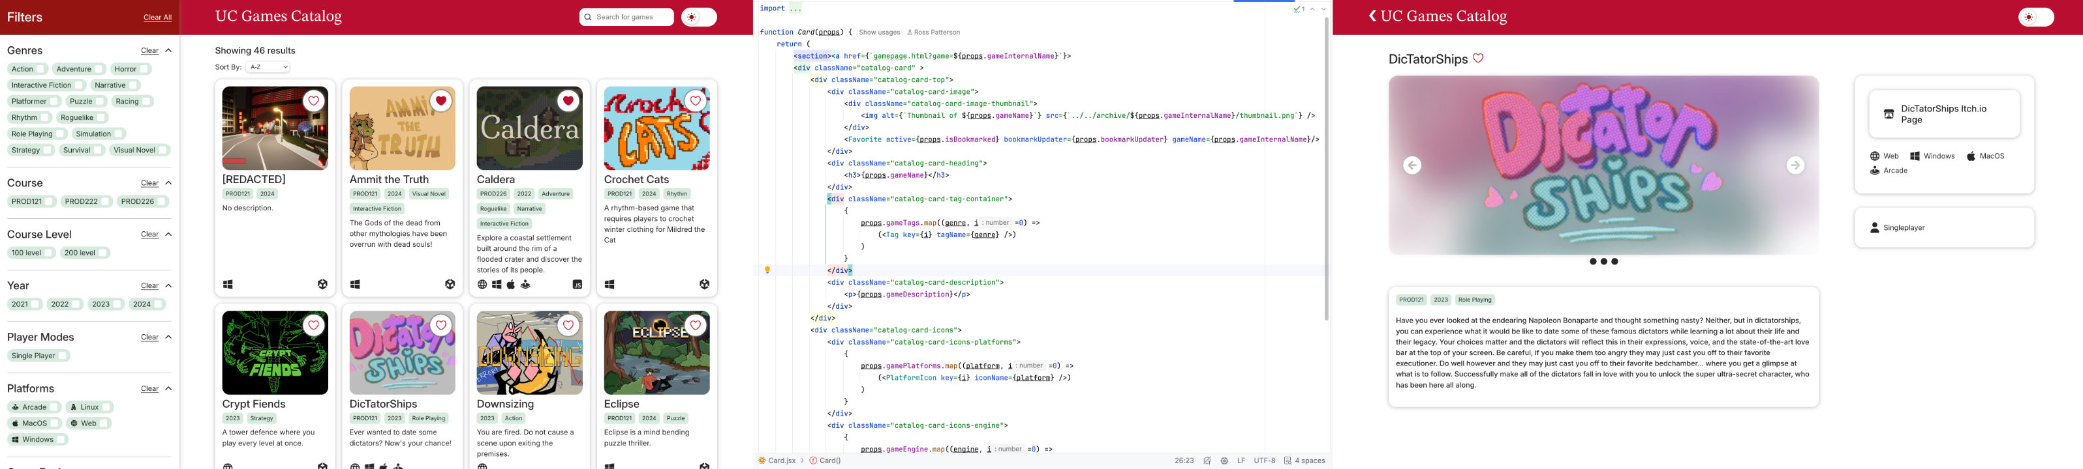The height and width of the screenshot is (469, 2083).
Task: Click Windows platform icon on game page
Action: [1915, 156]
